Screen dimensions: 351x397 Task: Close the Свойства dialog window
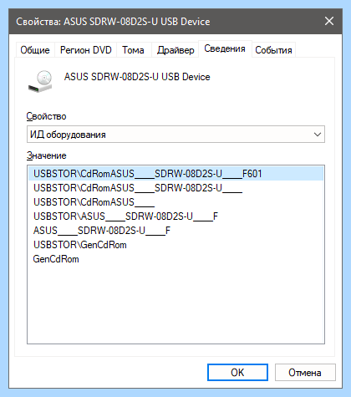coord(329,21)
